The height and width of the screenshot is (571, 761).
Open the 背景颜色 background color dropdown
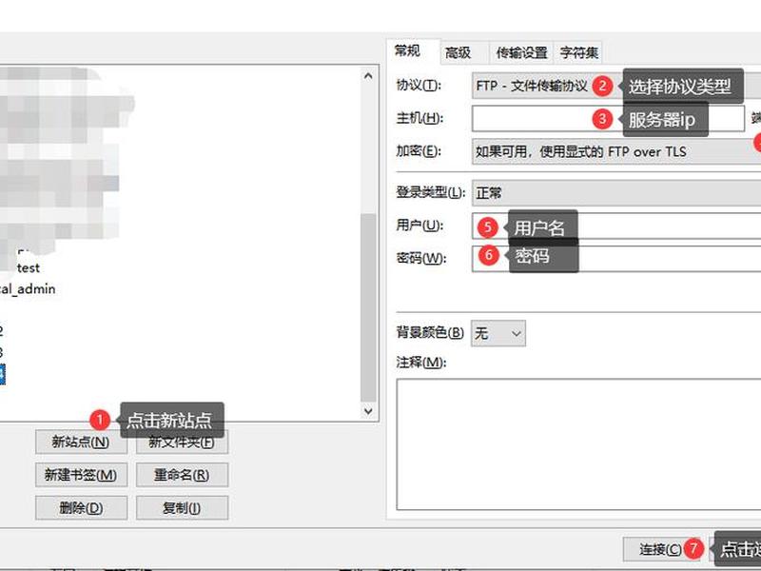pos(498,333)
